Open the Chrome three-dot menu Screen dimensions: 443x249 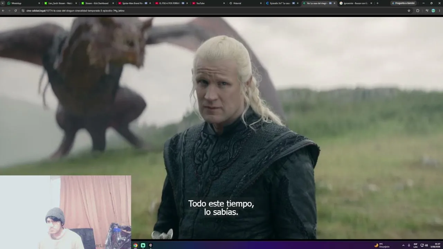pos(440,11)
